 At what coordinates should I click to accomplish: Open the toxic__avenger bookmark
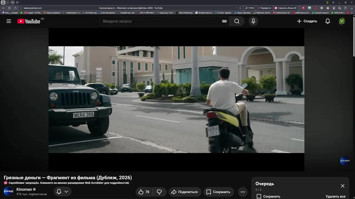pos(10,13)
